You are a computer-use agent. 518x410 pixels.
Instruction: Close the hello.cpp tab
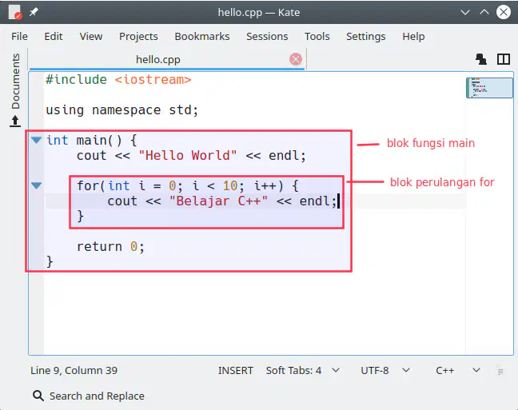coord(295,59)
